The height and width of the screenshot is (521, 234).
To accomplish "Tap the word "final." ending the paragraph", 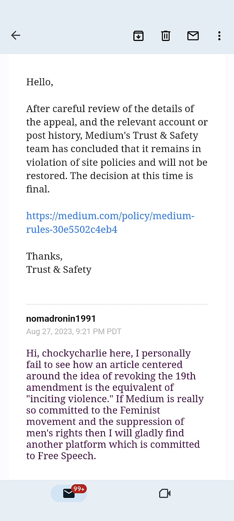I will tap(38, 189).
